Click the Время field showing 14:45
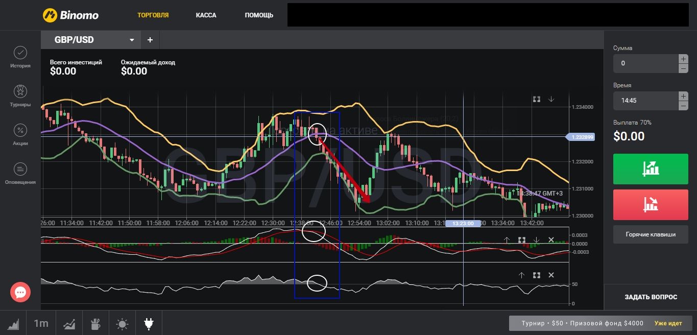Image resolution: width=697 pixels, height=335 pixels. click(x=645, y=101)
